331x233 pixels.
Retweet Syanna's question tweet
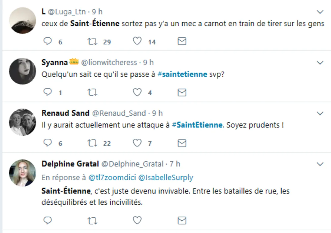pos(92,92)
